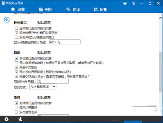Open settings via the gear icon

point(7,119)
